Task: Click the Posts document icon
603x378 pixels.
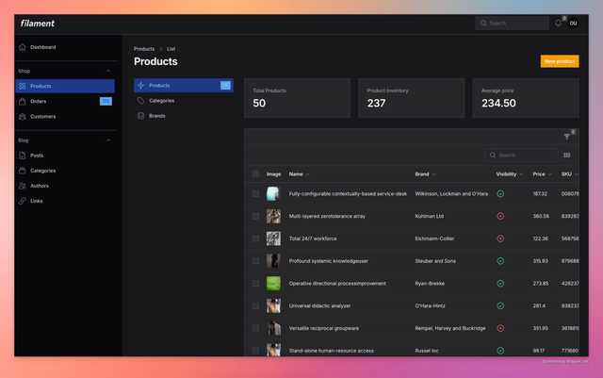Action: pyautogui.click(x=23, y=156)
